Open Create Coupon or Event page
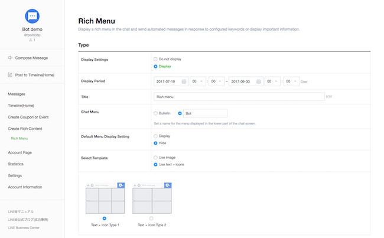The width and height of the screenshot is (384, 238). point(28,117)
